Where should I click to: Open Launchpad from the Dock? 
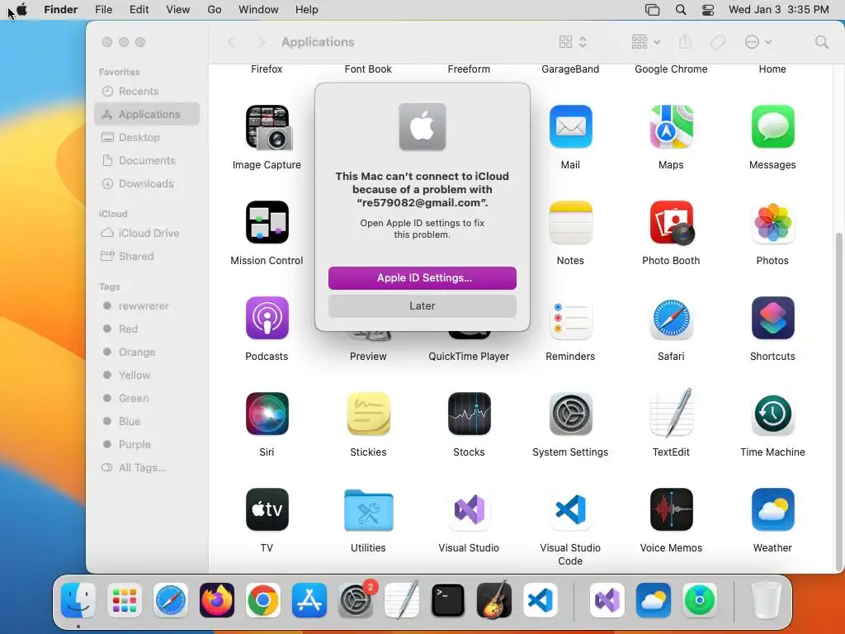pos(125,600)
